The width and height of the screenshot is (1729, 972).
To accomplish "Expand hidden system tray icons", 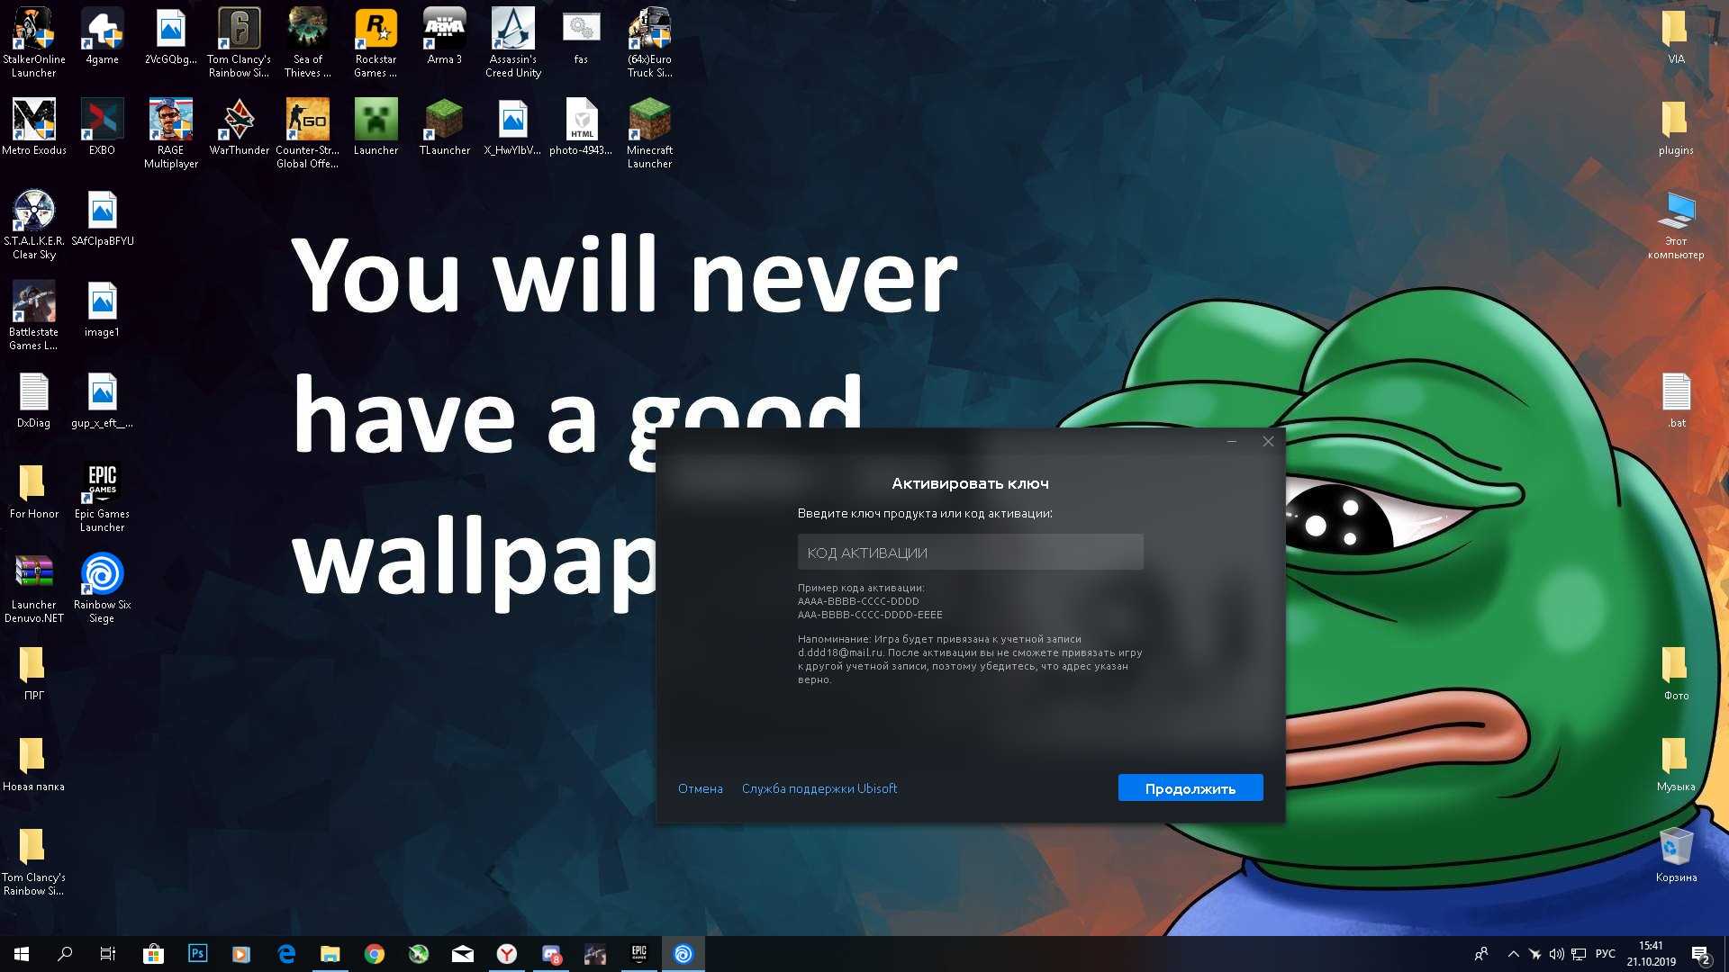I will (x=1513, y=954).
